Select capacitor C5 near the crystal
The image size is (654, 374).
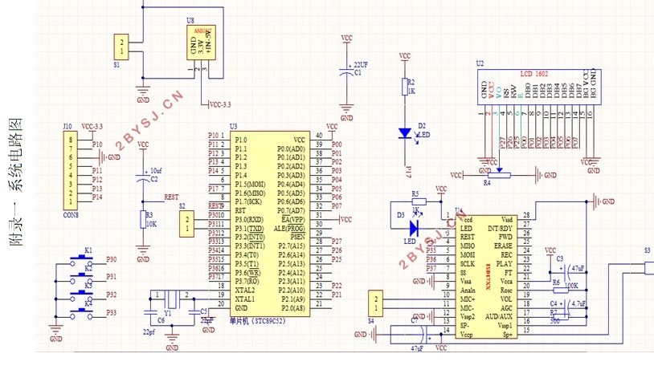point(193,312)
